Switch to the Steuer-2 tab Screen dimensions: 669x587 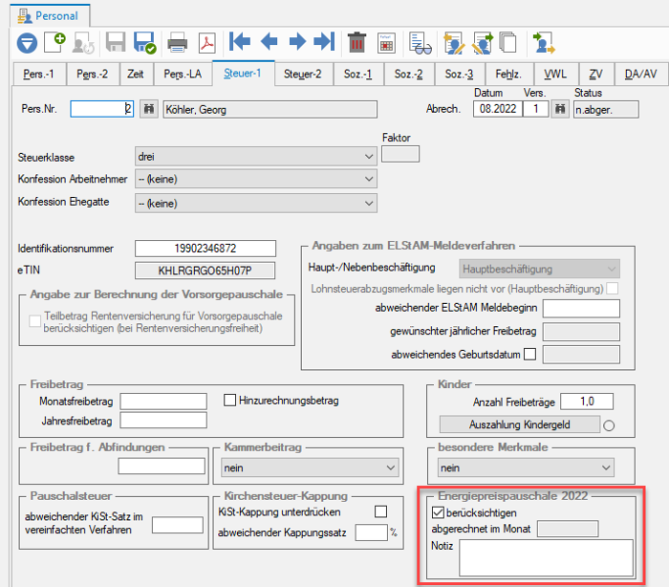pyautogui.click(x=303, y=75)
